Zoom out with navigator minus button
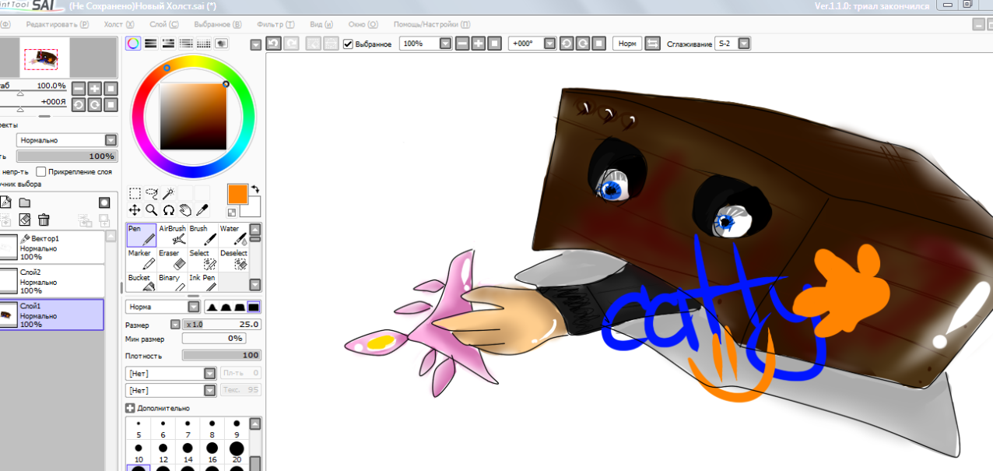Image resolution: width=993 pixels, height=471 pixels. tap(79, 88)
